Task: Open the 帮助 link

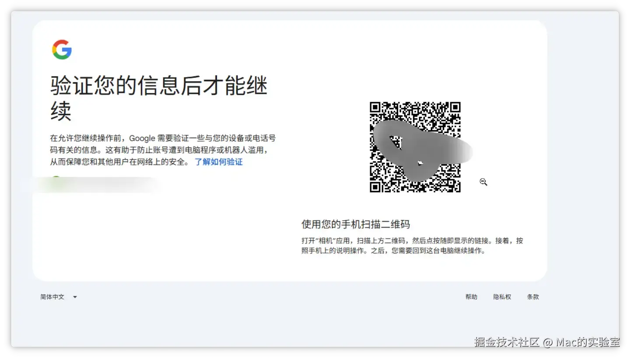Action: (x=471, y=297)
